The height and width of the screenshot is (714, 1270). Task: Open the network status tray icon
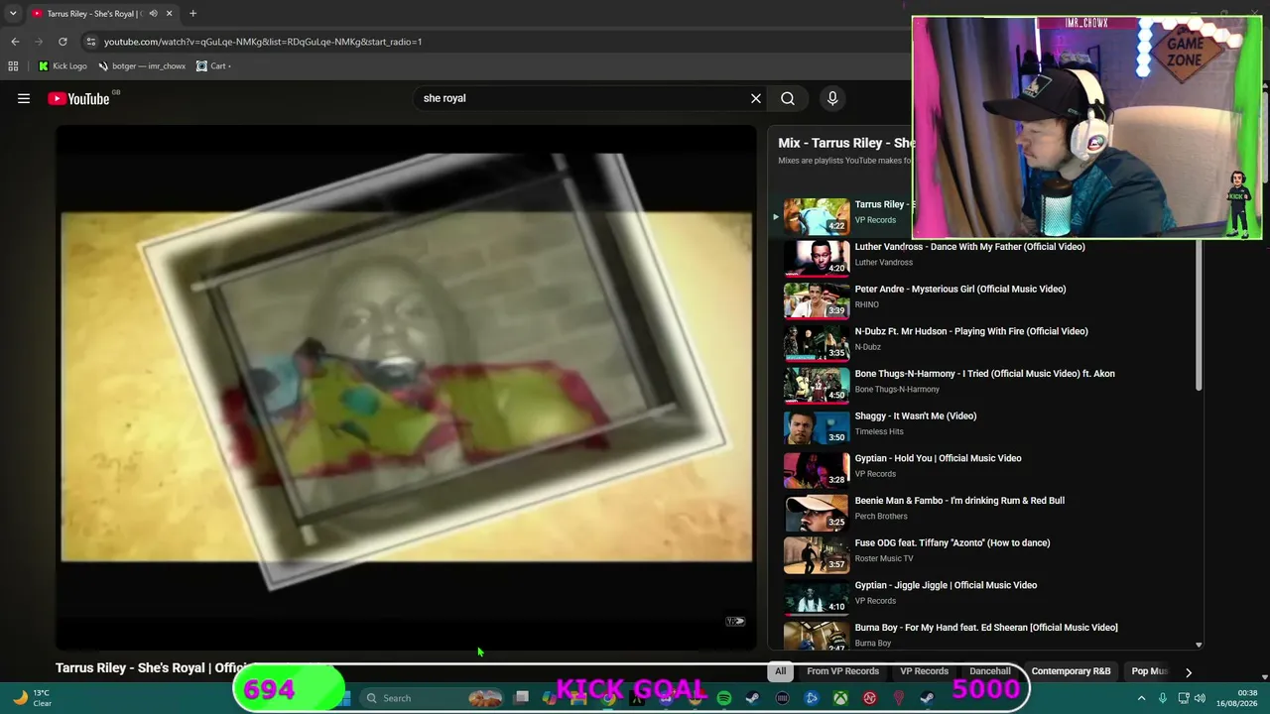[x=1184, y=698]
